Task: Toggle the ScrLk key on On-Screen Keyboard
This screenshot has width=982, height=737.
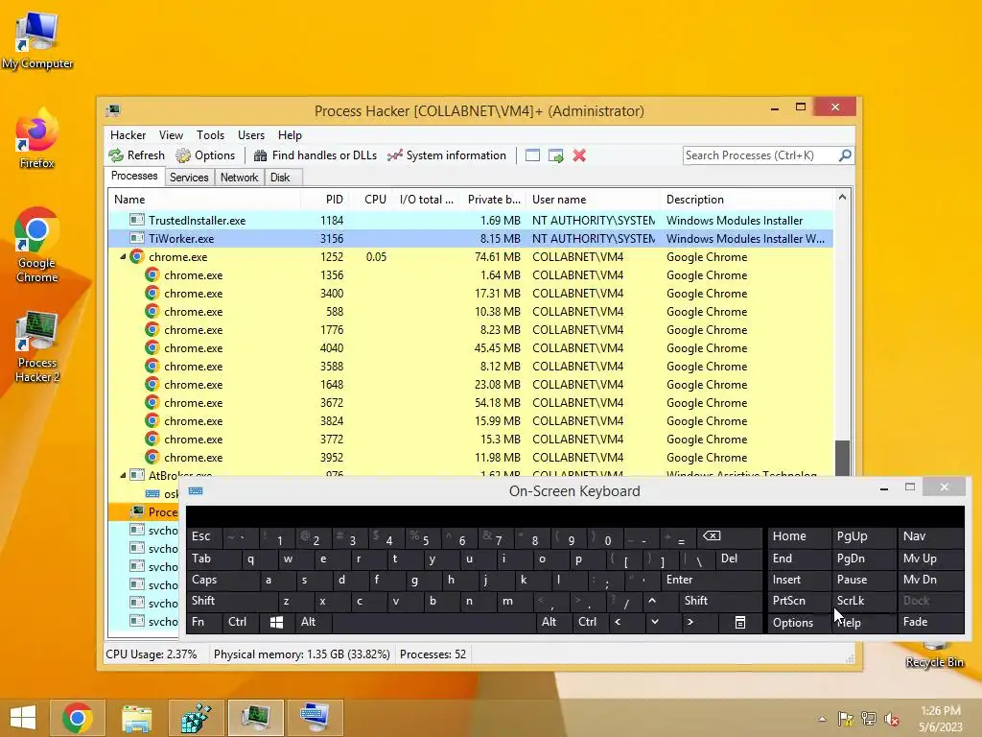Action: pyautogui.click(x=862, y=601)
